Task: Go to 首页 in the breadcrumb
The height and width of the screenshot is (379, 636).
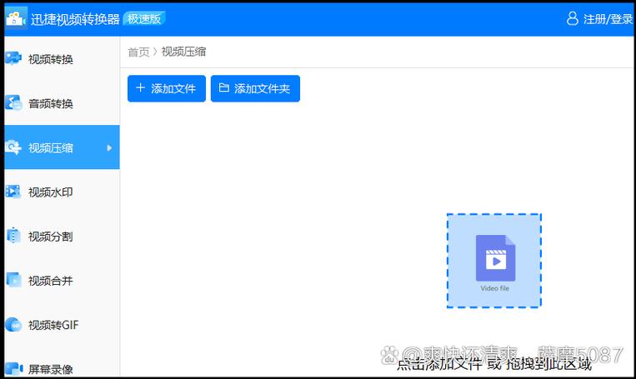Action: [138, 52]
